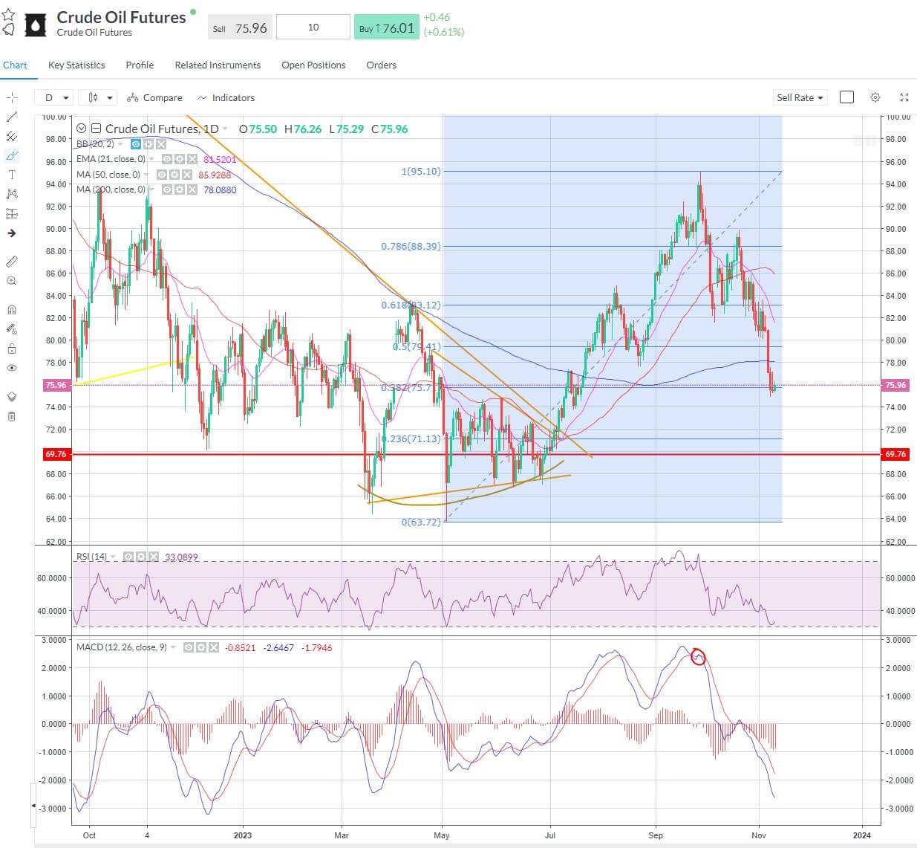Remove the EMA 21 indicator
The height and width of the screenshot is (848, 917).
point(192,159)
